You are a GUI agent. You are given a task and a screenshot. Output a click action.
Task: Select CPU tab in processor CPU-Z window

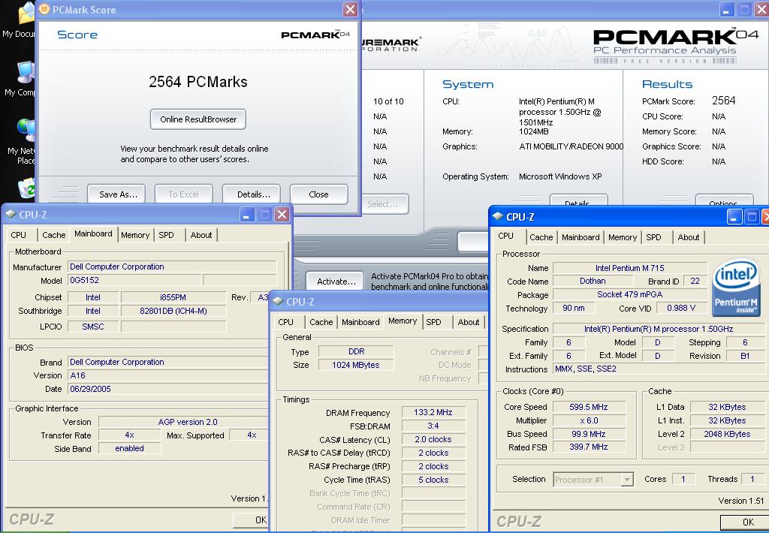coord(506,236)
